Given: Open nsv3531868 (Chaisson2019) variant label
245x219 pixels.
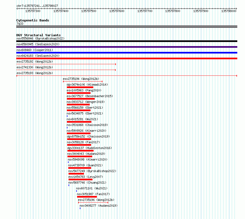Looking at the screenshot, I should (x=87, y=125).
